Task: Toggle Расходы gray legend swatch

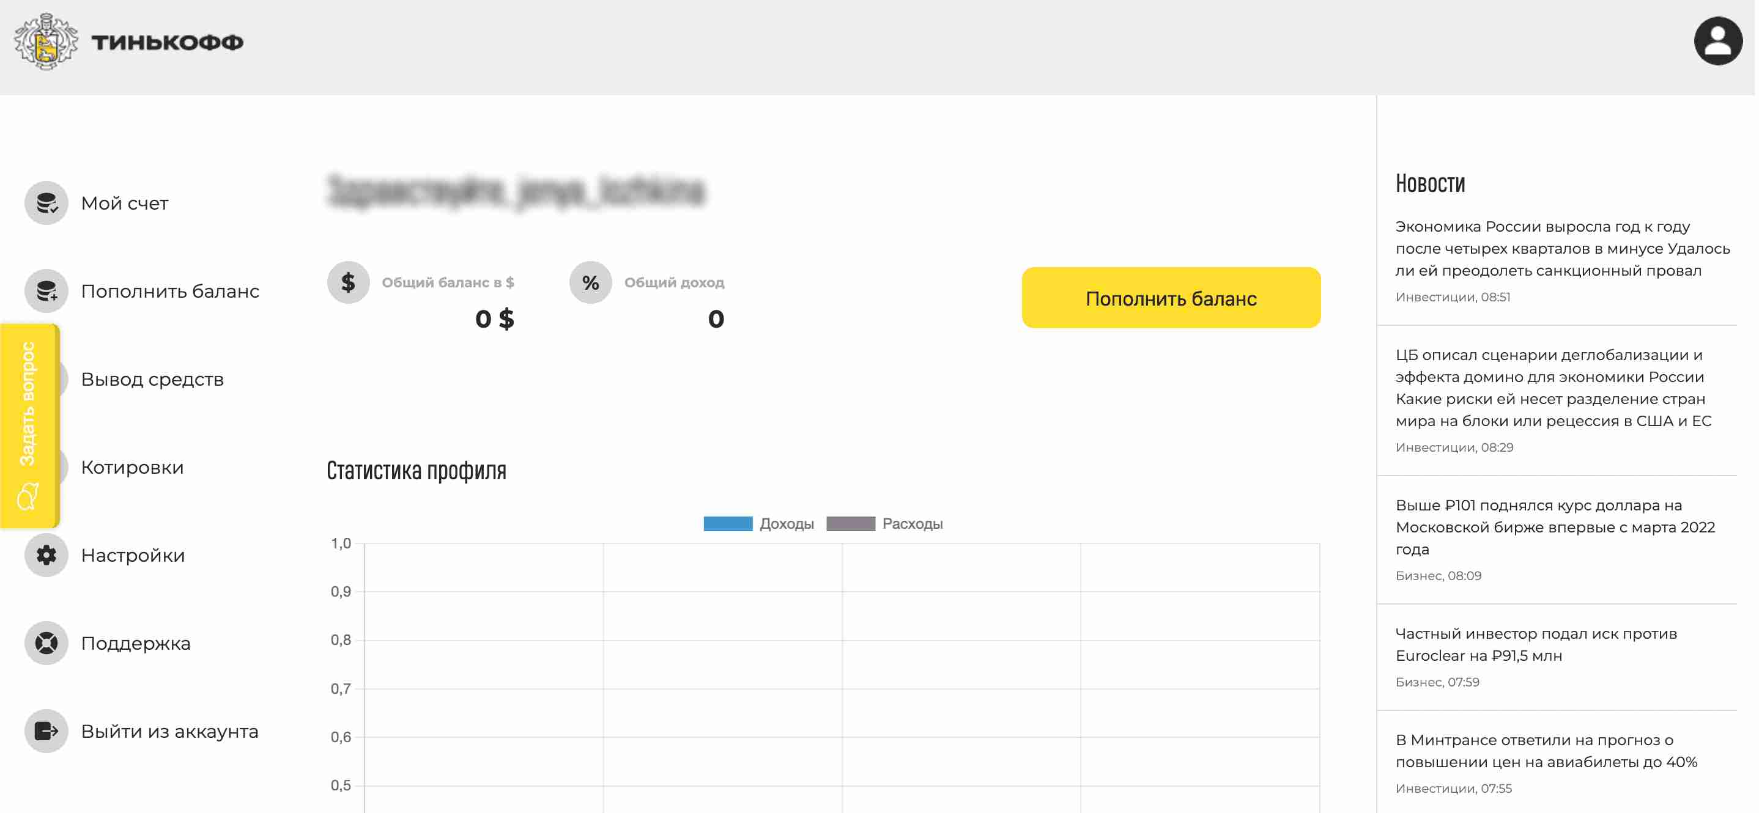Action: click(851, 524)
